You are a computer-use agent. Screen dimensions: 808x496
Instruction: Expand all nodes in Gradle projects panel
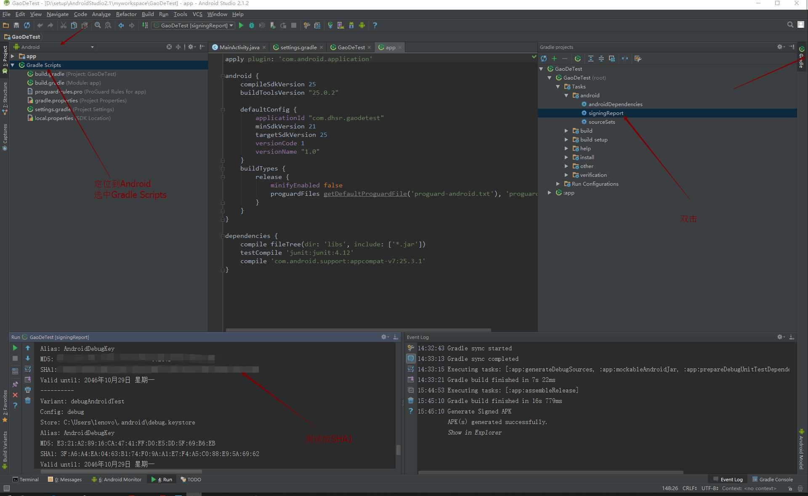pos(591,59)
